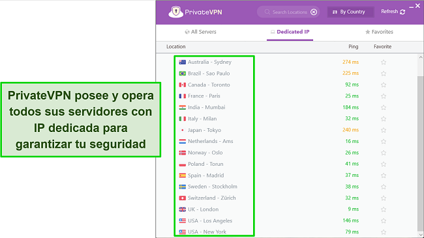Click the Norway flag icon

pos(183,153)
